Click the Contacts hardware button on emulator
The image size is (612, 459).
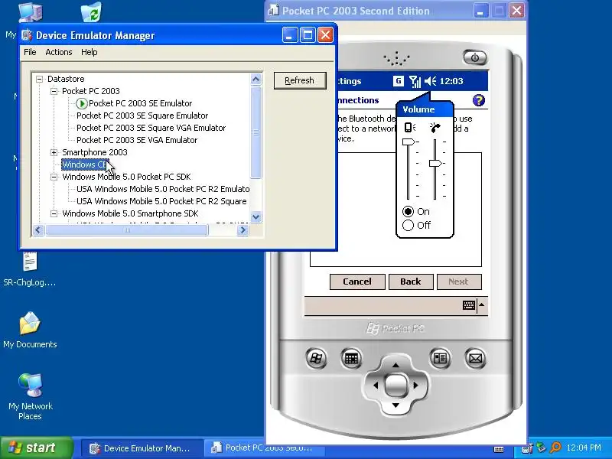pyautogui.click(x=440, y=358)
